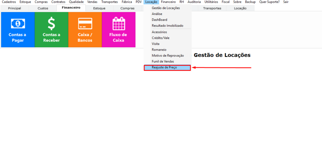Expand the Cadastros menu in menu bar
This screenshot has height=163, width=322.
coord(9,2)
